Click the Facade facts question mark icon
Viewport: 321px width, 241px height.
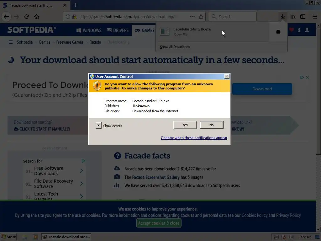pos(118,156)
